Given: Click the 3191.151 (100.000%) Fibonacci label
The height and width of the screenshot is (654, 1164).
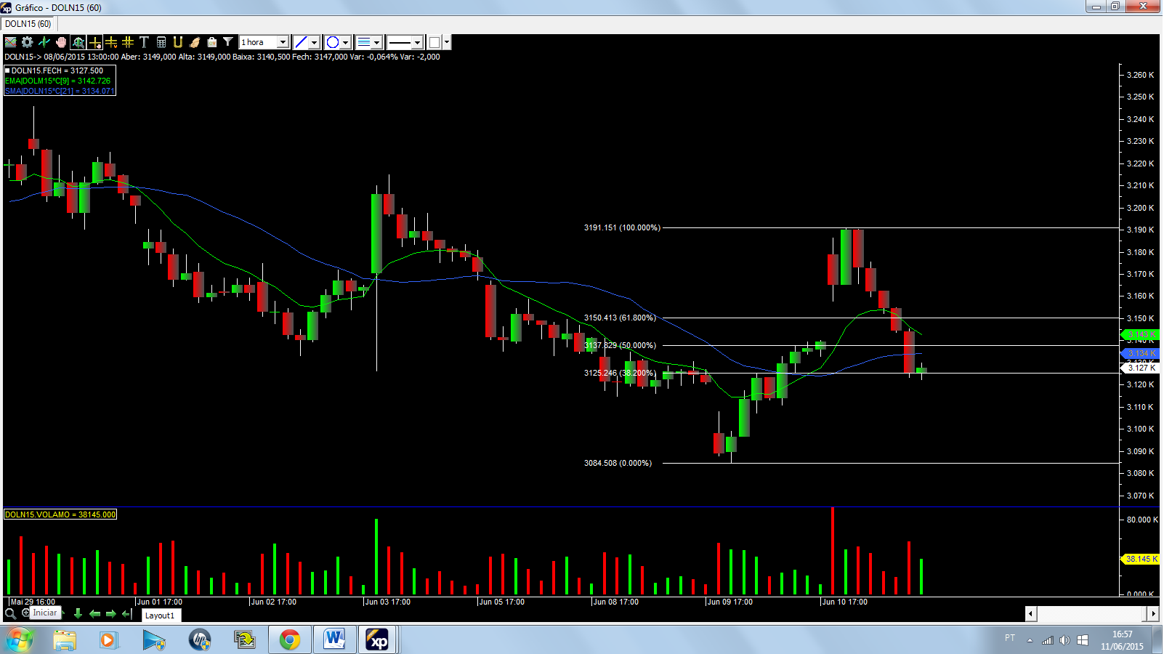Looking at the screenshot, I should tap(622, 227).
